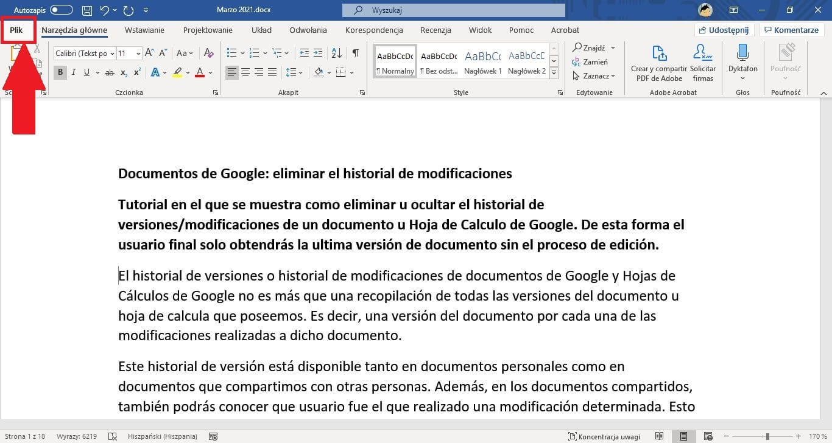This screenshot has width=832, height=443.
Task: Toggle Strikethrough formatting
Action: pos(110,72)
